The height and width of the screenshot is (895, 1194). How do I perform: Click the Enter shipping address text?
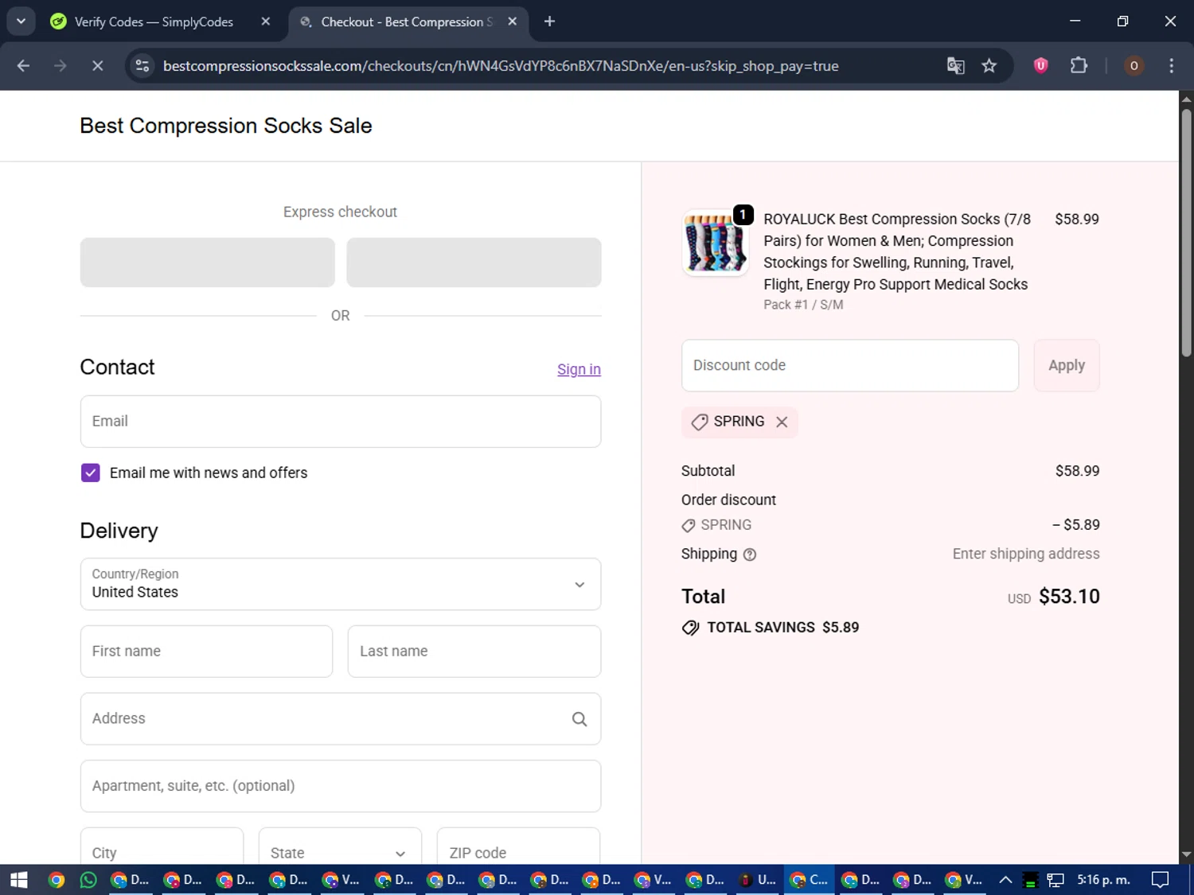click(x=1026, y=554)
